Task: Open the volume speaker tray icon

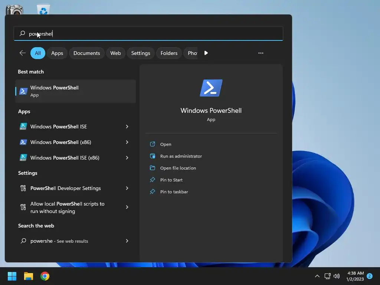Action: [337, 276]
